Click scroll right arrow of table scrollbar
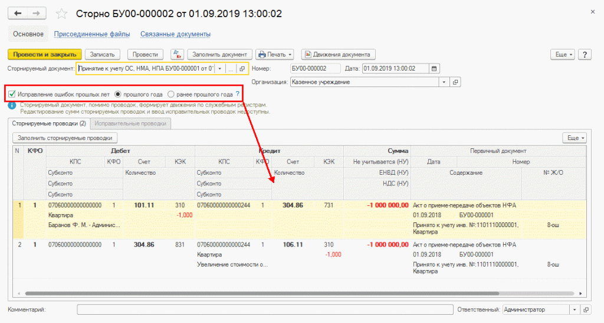Viewport: 604px width, 323px height. (581, 294)
